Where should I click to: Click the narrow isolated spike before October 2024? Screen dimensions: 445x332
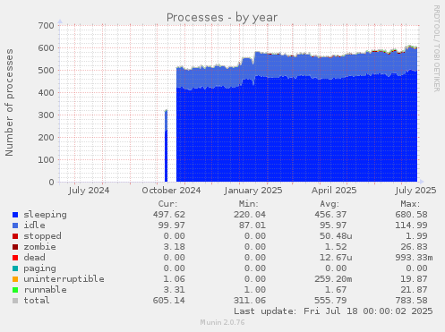166,146
